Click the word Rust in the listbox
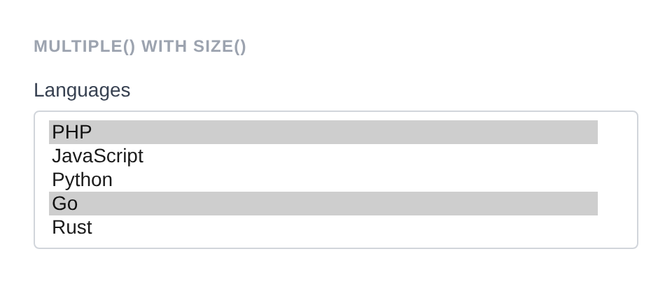Screen dimensions: 672x305 (x=72, y=227)
